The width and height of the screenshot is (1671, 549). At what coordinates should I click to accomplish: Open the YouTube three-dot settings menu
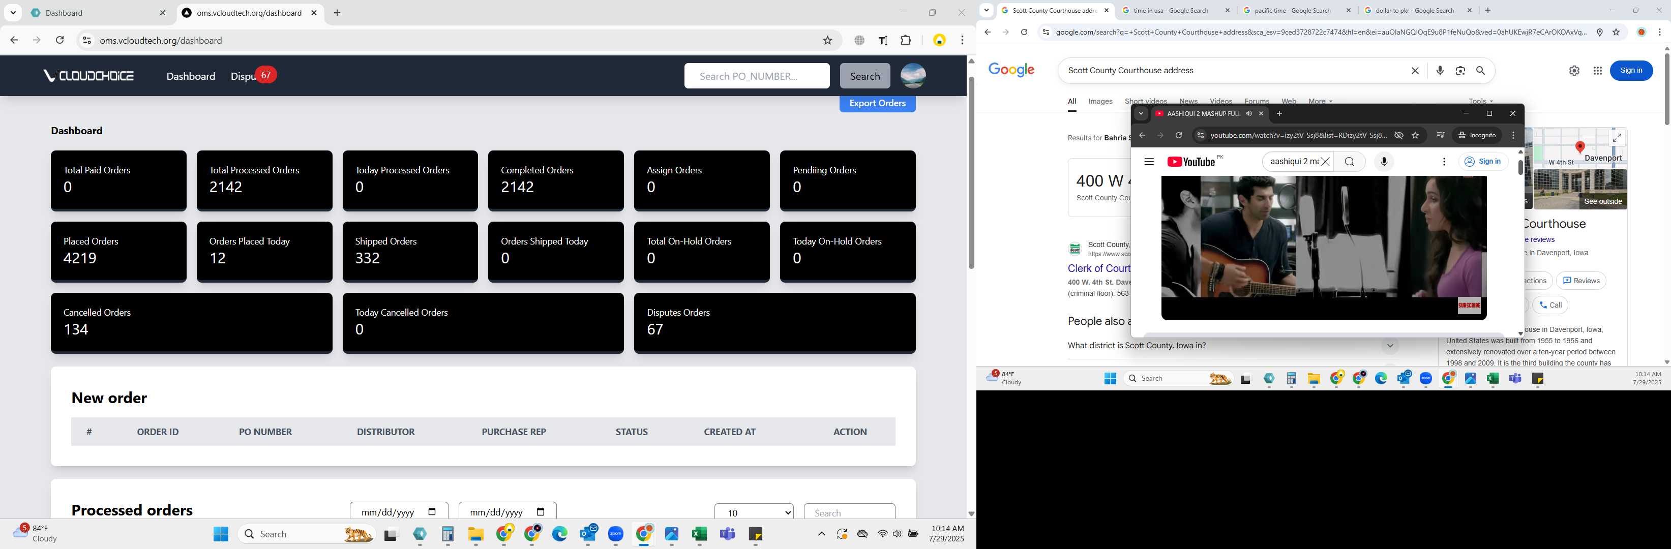click(1443, 161)
